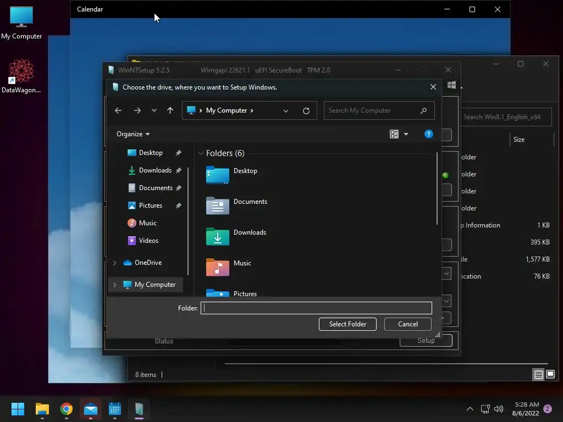
Task: Select Documents in the navigation pane
Action: [156, 188]
